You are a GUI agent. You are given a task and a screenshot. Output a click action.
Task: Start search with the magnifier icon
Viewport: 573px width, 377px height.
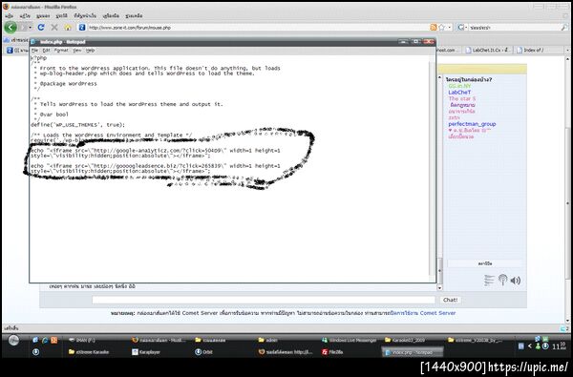(564, 28)
